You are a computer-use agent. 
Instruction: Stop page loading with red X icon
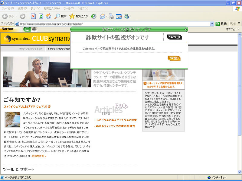click(x=33, y=16)
